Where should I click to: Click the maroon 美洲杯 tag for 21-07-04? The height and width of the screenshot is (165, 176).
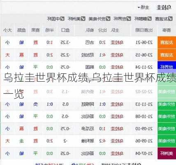click(x=167, y=153)
